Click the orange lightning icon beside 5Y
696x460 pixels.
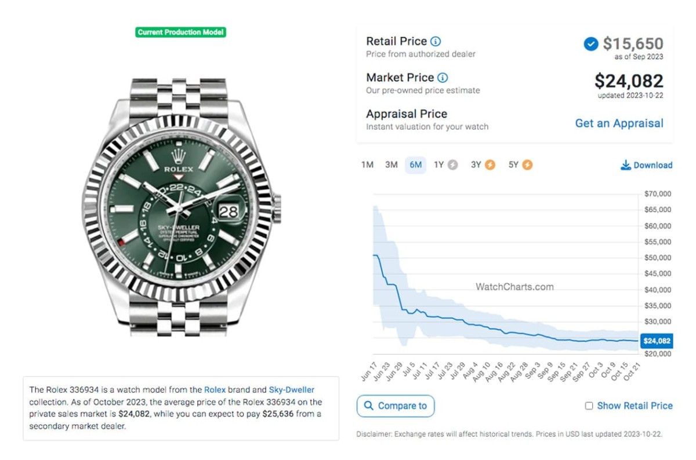[527, 165]
